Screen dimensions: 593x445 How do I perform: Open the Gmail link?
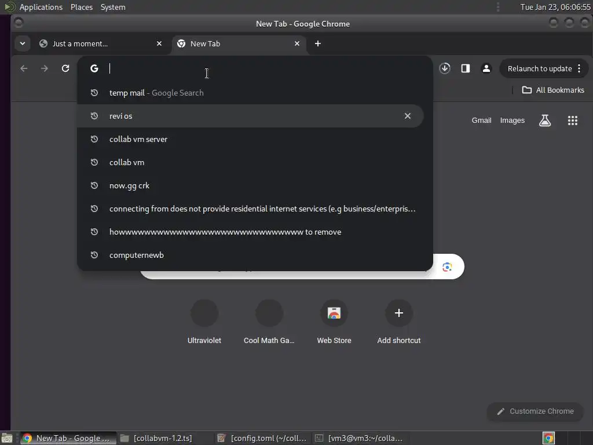[x=481, y=121]
